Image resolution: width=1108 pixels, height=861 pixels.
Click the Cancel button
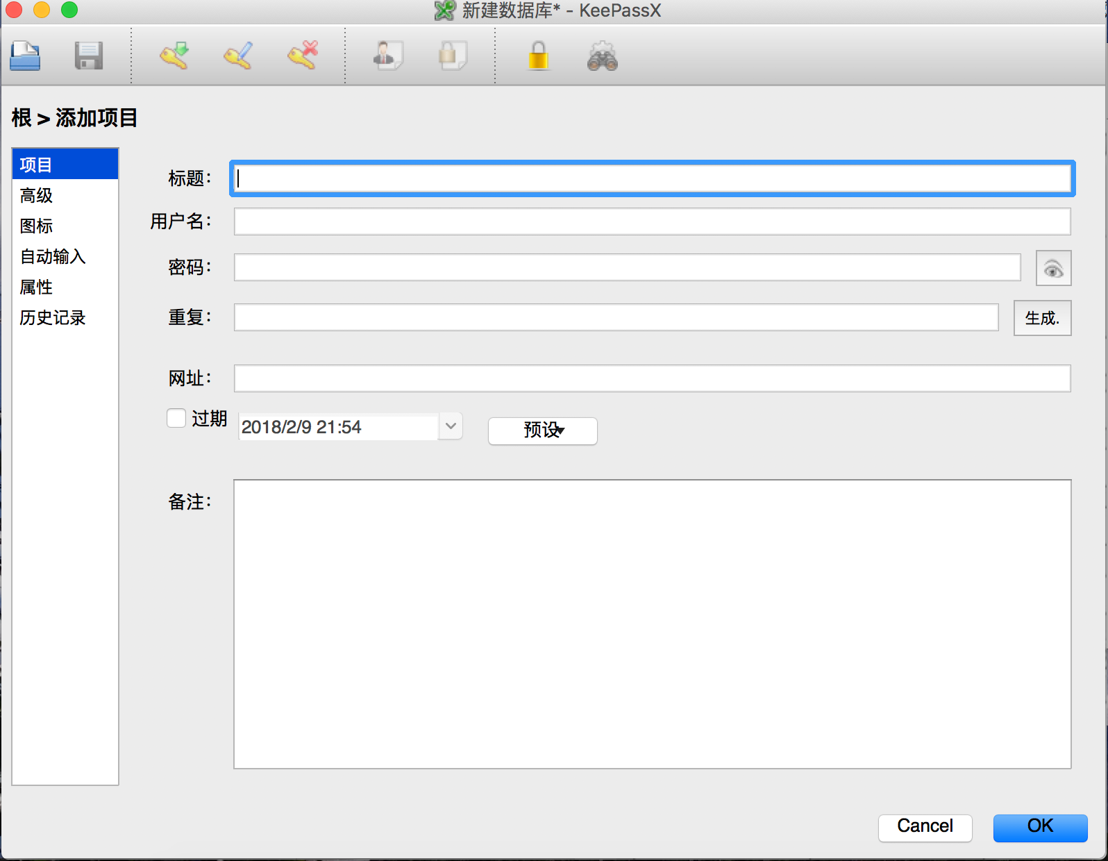(x=925, y=826)
